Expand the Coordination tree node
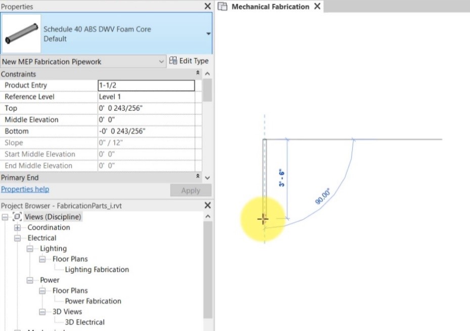470x331 pixels. [18, 227]
